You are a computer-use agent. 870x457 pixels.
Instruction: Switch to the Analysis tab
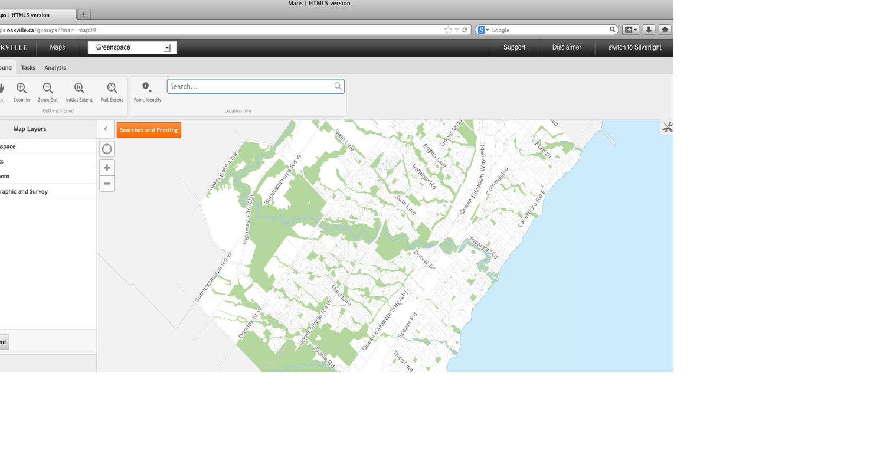pos(55,67)
